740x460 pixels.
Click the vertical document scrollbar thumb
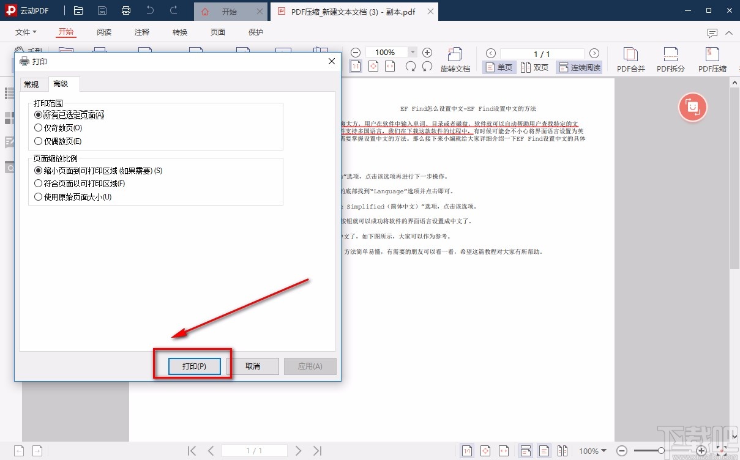pyautogui.click(x=734, y=177)
